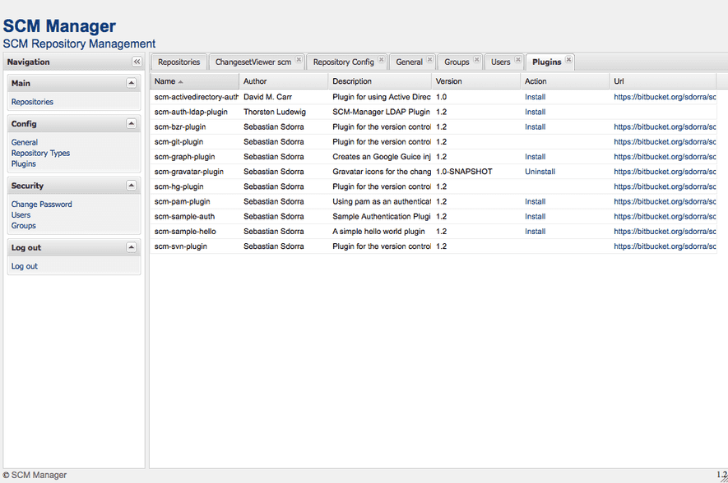Image resolution: width=728 pixels, height=483 pixels.
Task: Open Change Password under Security
Action: (39, 204)
